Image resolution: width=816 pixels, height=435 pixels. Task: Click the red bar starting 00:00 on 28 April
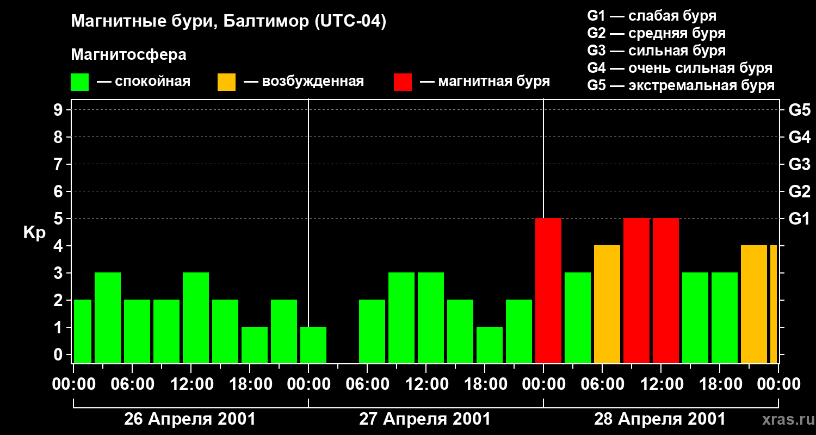click(548, 291)
